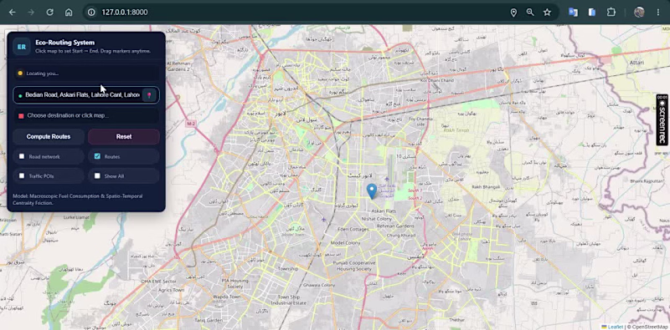Click the 'Township' map label
670x330 pixels.
point(287,269)
